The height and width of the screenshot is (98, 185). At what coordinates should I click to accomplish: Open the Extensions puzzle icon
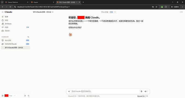[x=166, y=7]
